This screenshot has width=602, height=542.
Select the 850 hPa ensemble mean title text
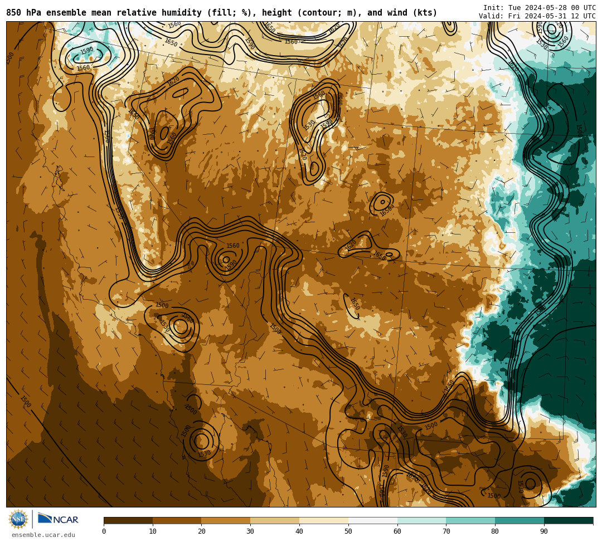click(221, 13)
